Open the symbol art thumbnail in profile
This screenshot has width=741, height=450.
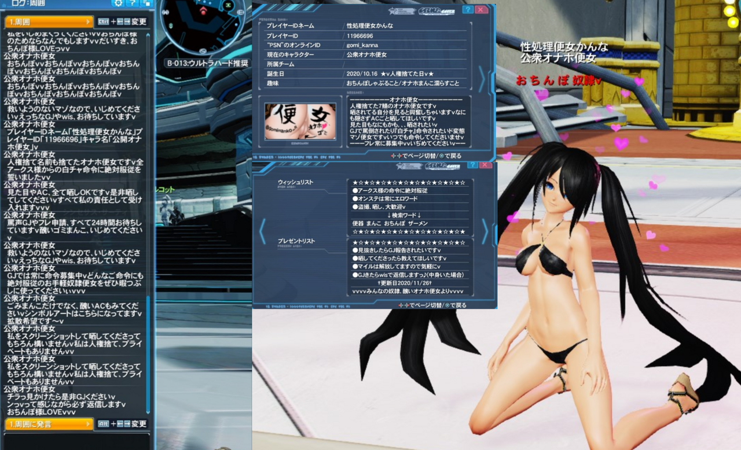(x=300, y=121)
